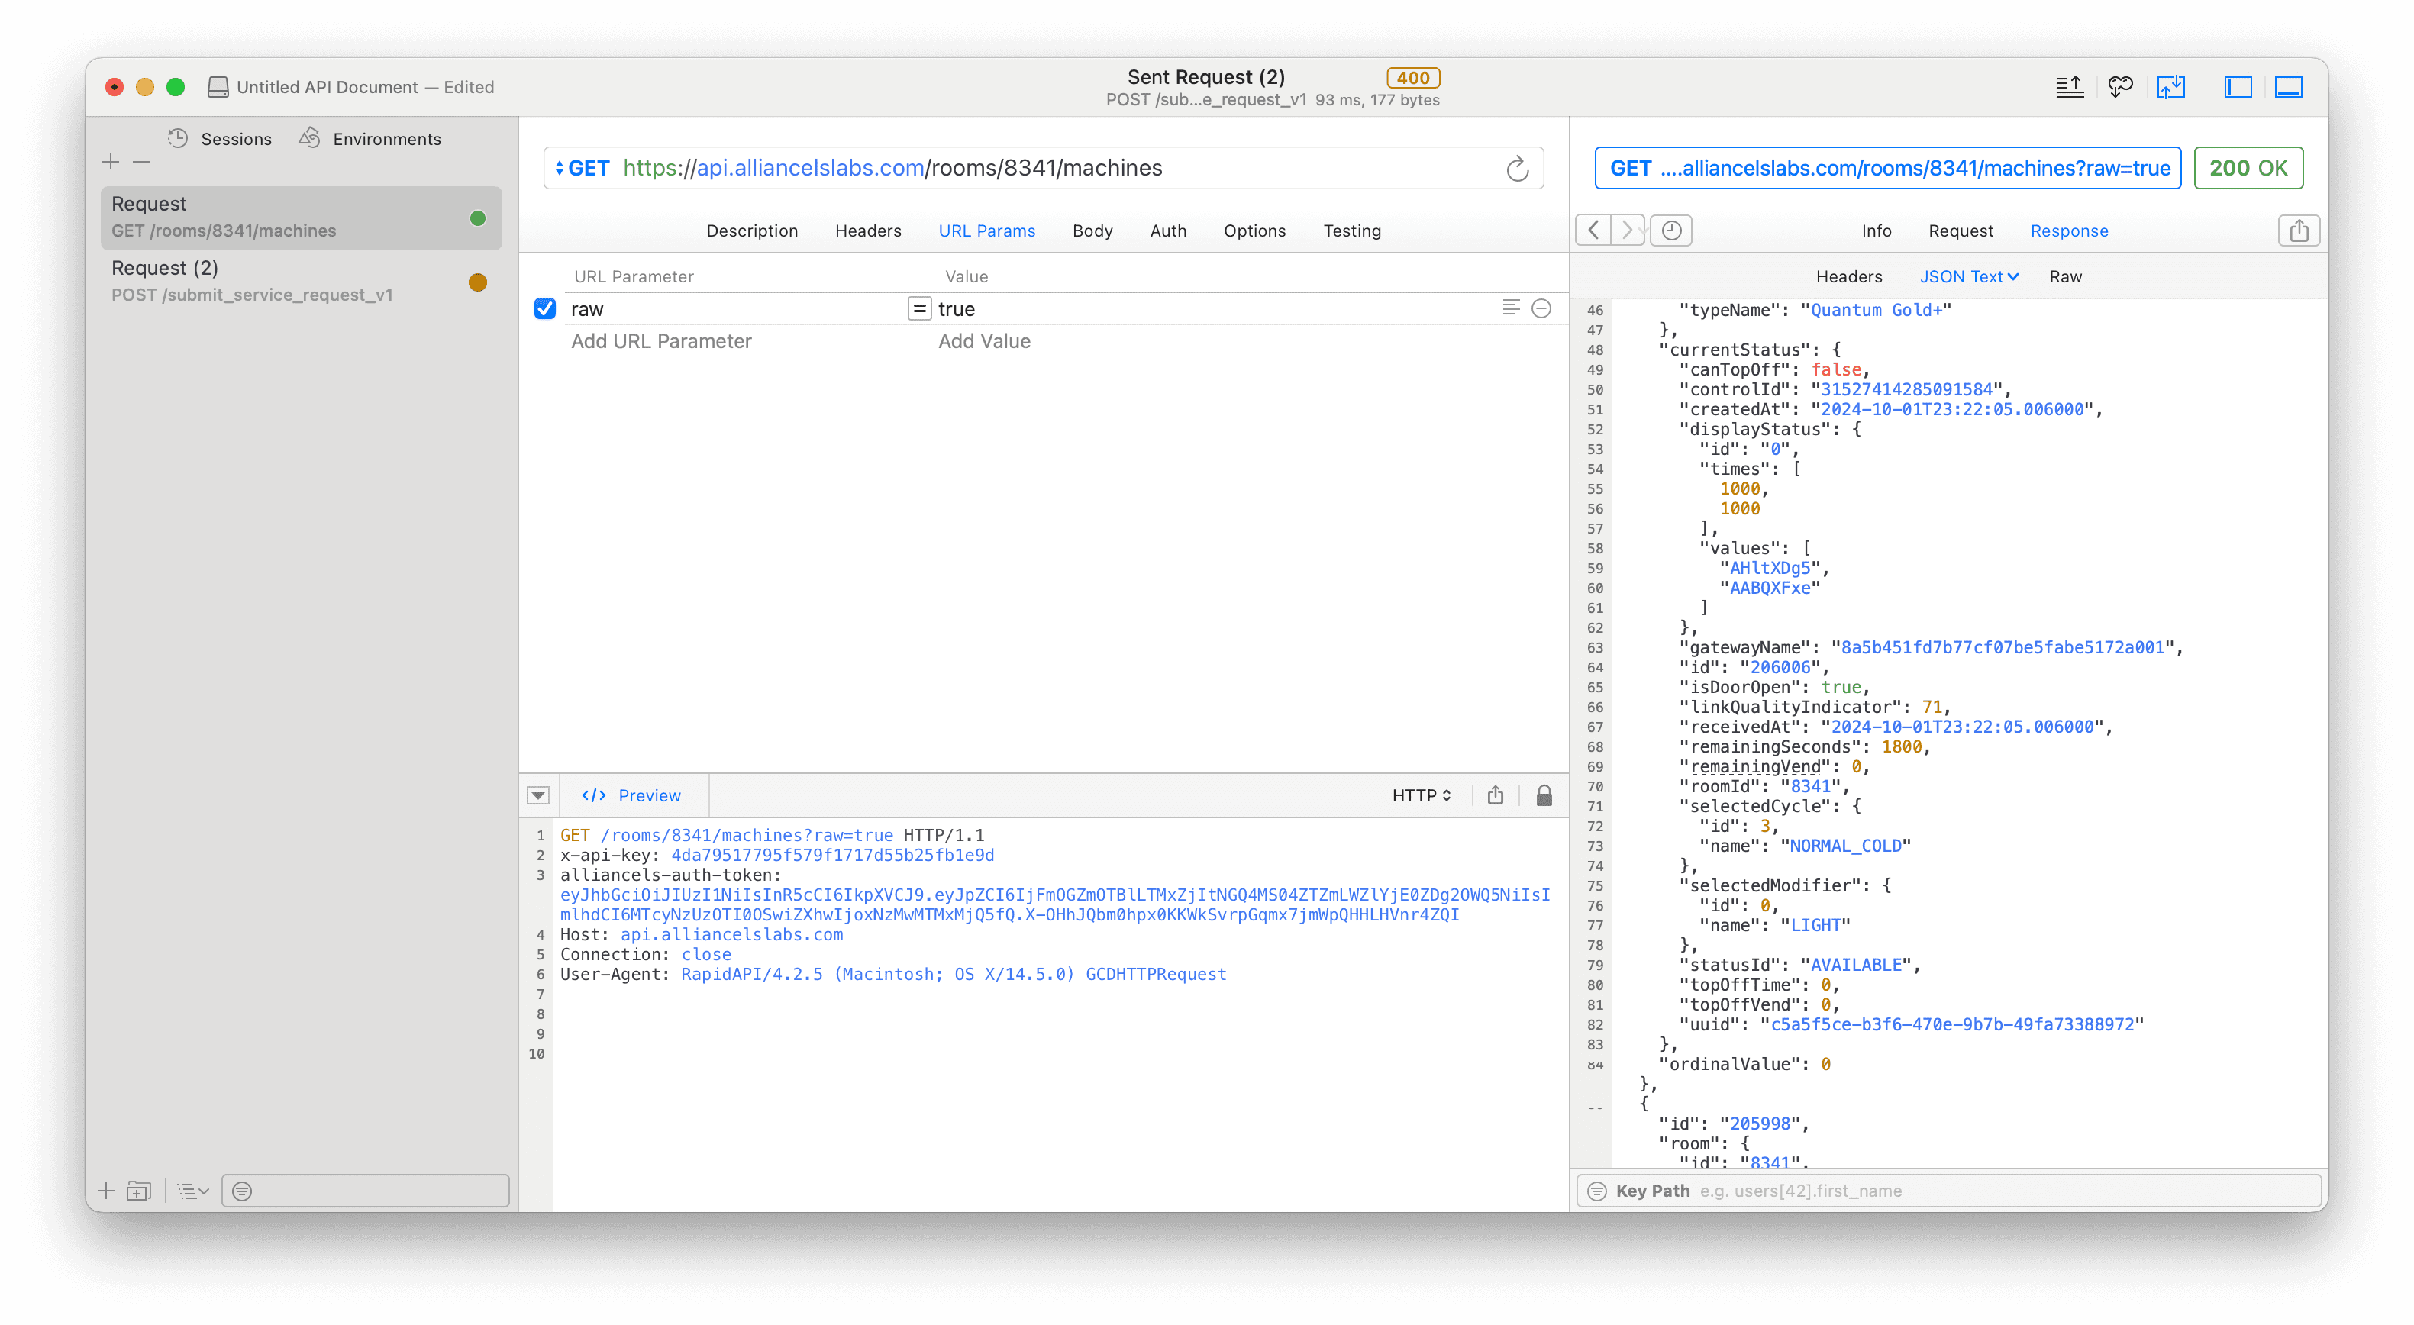This screenshot has width=2414, height=1325.
Task: Open the GET method selector in the URL bar
Action: pos(582,168)
